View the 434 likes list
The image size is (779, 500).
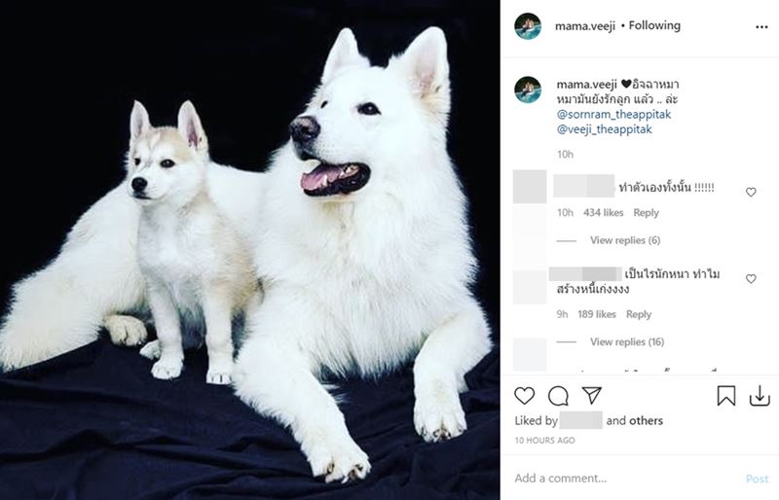[x=603, y=212]
